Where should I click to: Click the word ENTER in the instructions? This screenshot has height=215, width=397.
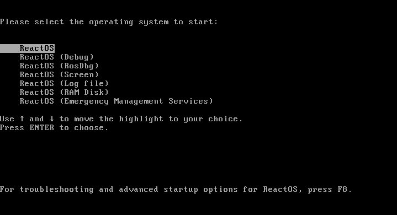tap(42, 128)
